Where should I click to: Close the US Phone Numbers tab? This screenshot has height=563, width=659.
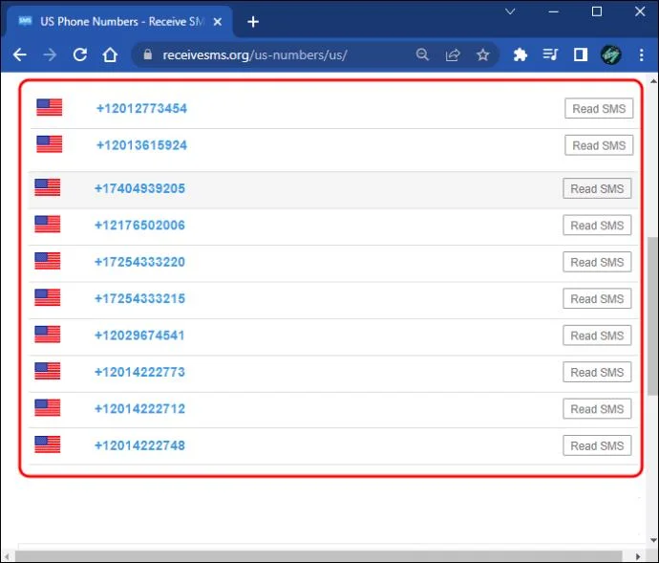click(x=218, y=21)
